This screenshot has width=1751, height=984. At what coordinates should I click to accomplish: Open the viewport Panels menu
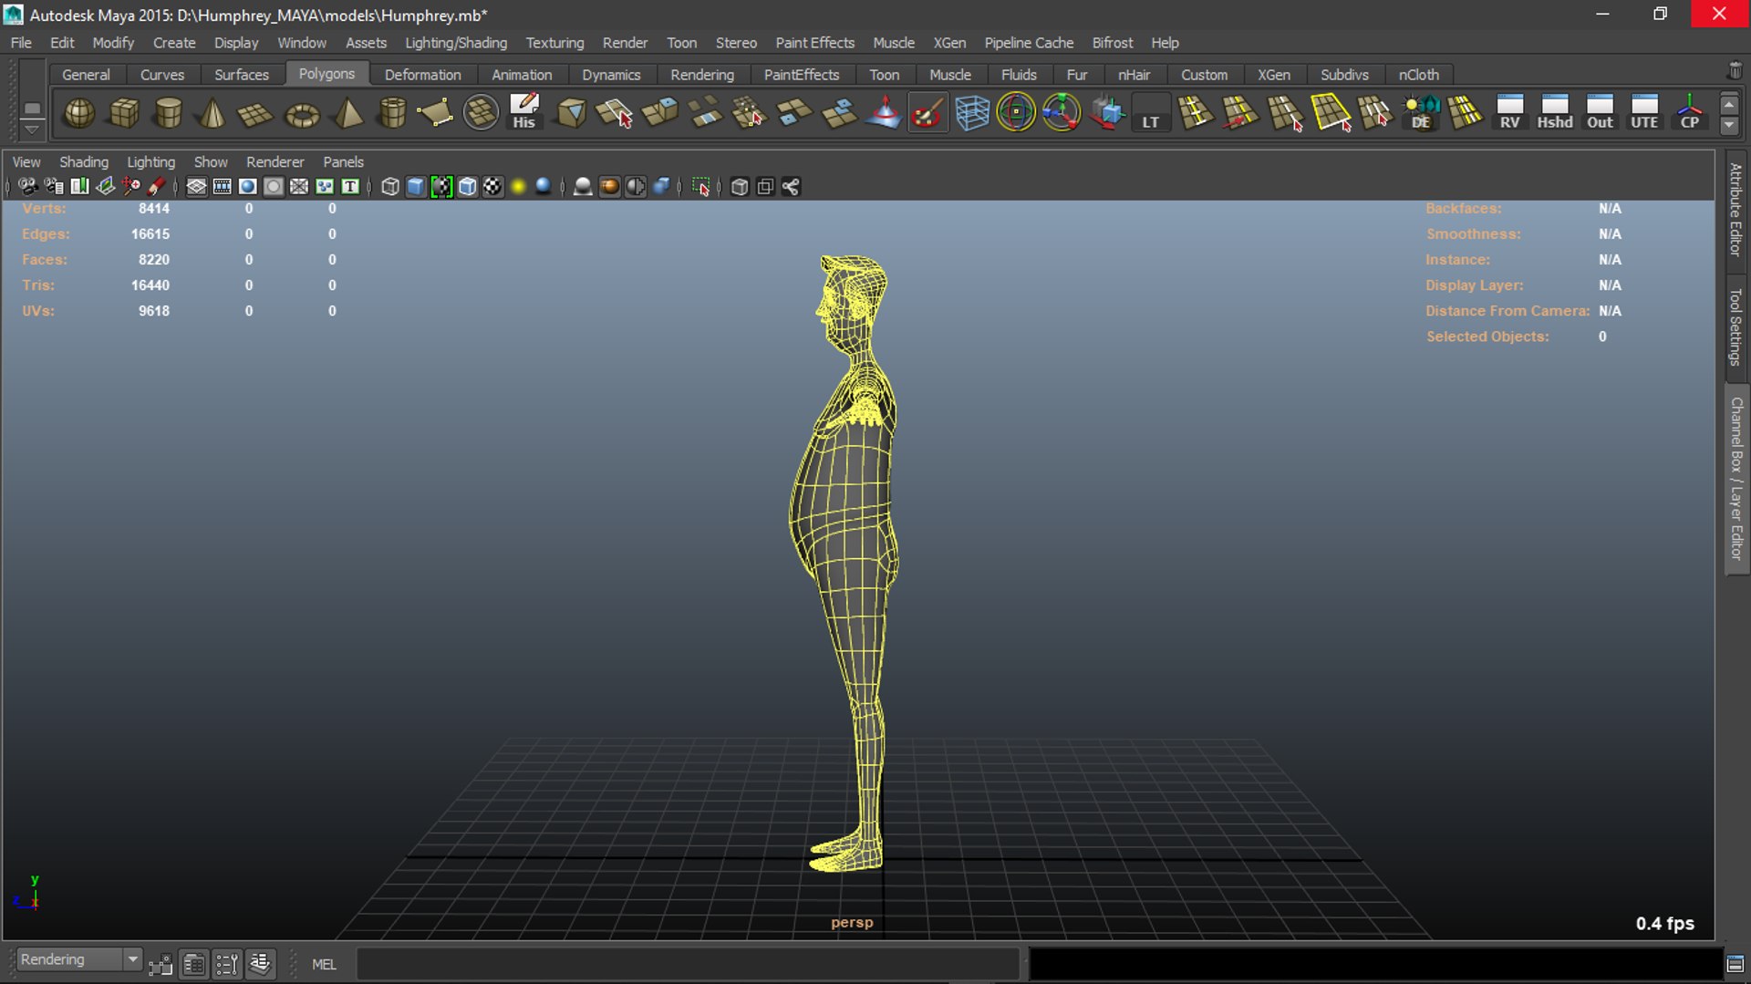pyautogui.click(x=343, y=161)
